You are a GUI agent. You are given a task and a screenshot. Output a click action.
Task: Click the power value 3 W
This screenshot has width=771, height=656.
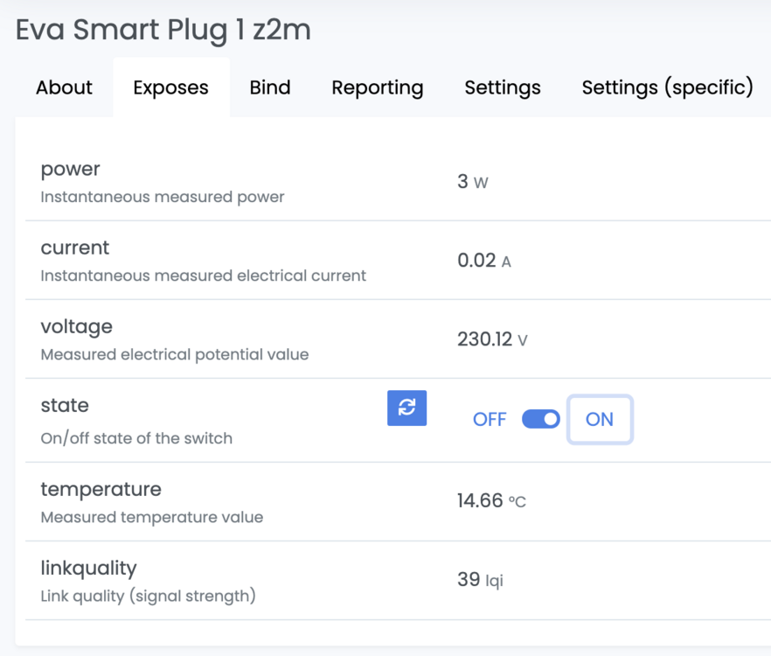click(x=472, y=182)
